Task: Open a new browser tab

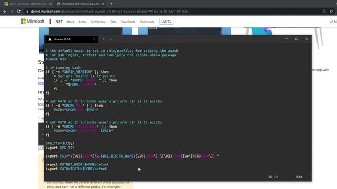Action: (111, 4)
